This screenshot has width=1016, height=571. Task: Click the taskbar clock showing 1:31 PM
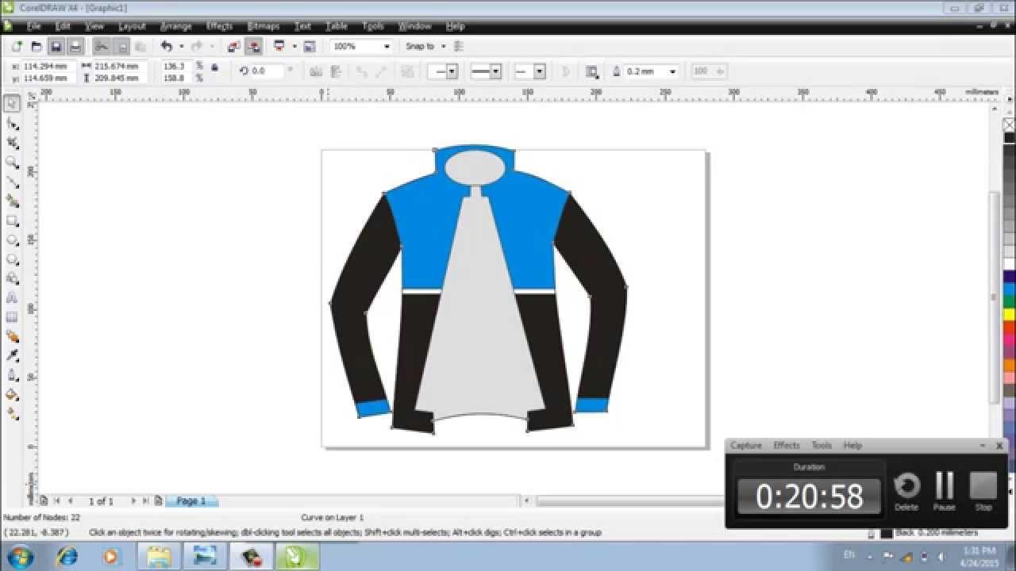tap(981, 556)
